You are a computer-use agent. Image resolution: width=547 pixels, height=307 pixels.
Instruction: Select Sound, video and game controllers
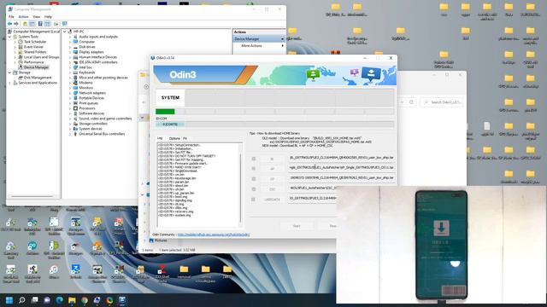tap(105, 119)
